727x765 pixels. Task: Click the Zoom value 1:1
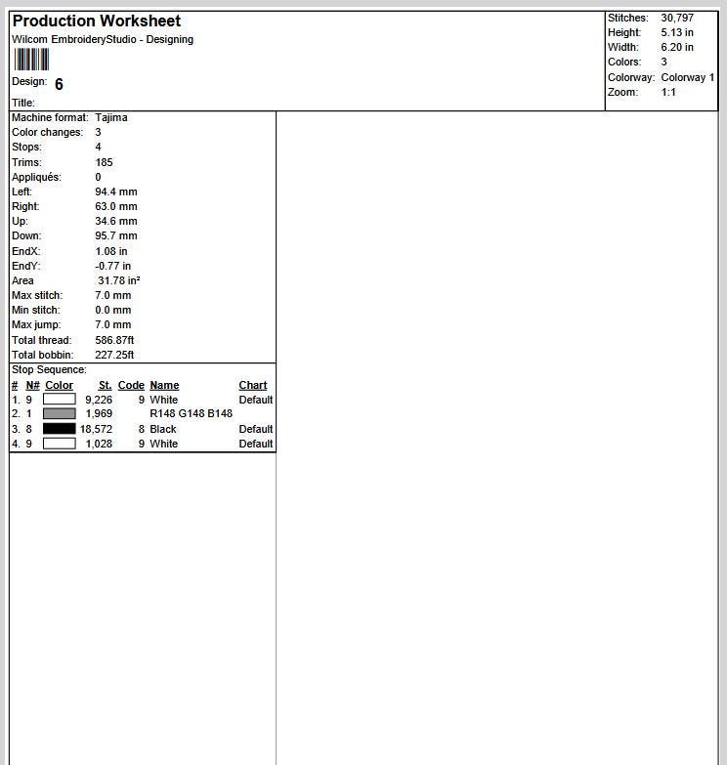pyautogui.click(x=668, y=92)
